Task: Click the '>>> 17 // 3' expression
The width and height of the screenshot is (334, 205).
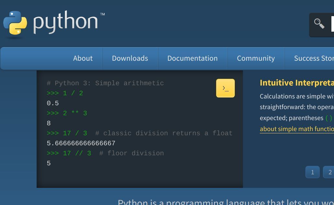Action: (69, 153)
